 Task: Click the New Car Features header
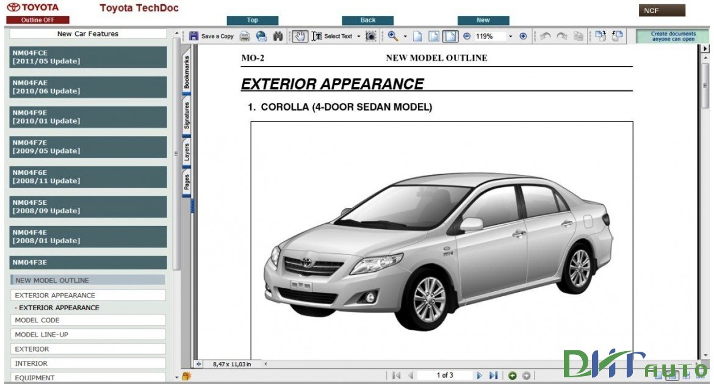tap(88, 34)
